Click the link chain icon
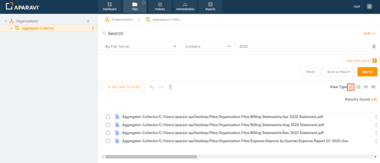Screen dimensions: 380x163 (161, 87)
